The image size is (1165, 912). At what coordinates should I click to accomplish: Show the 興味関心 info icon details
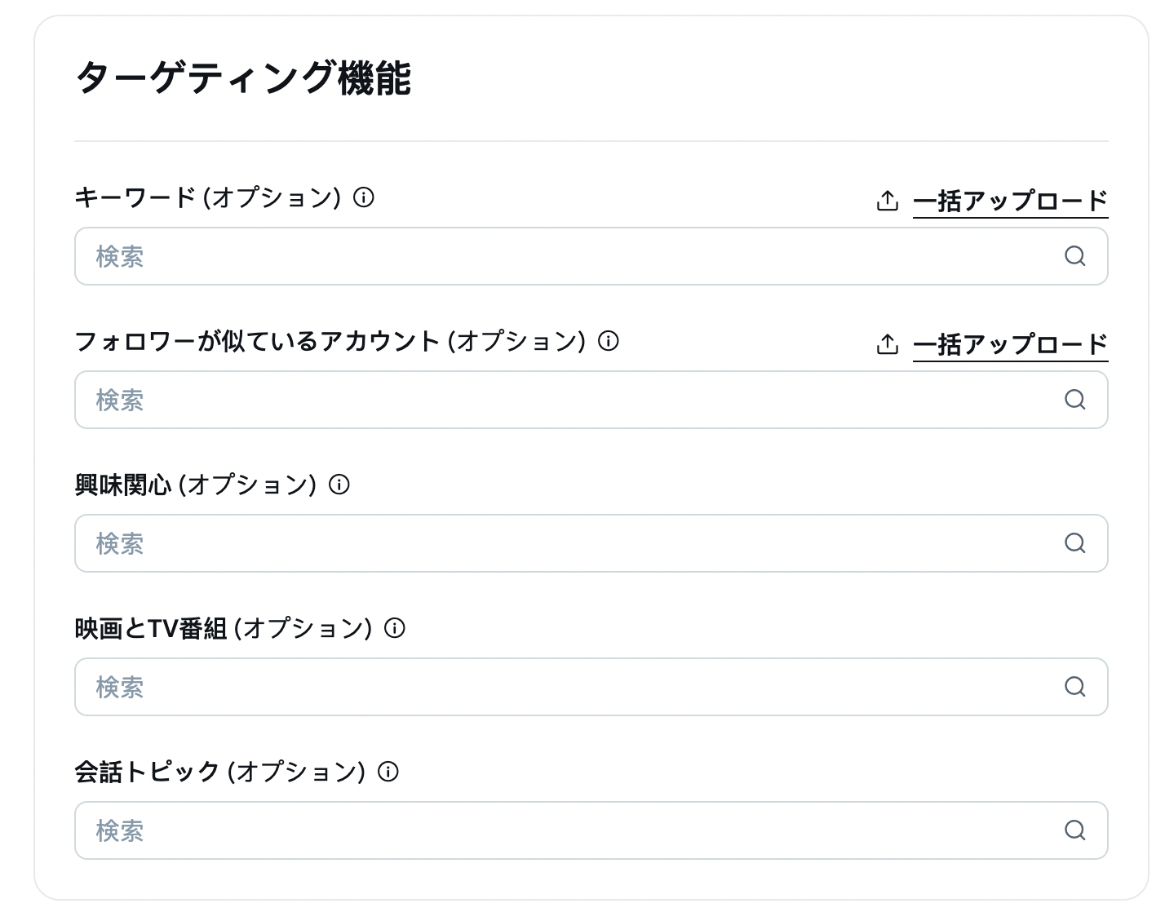339,485
